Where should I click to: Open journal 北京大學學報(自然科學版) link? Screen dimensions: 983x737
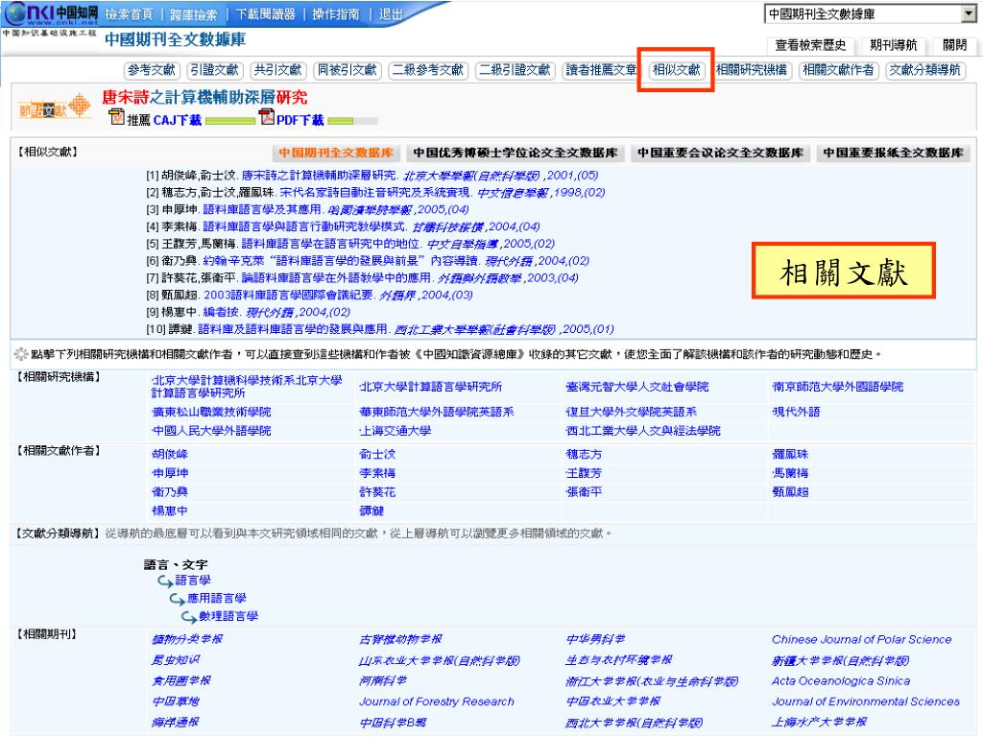[x=471, y=176]
